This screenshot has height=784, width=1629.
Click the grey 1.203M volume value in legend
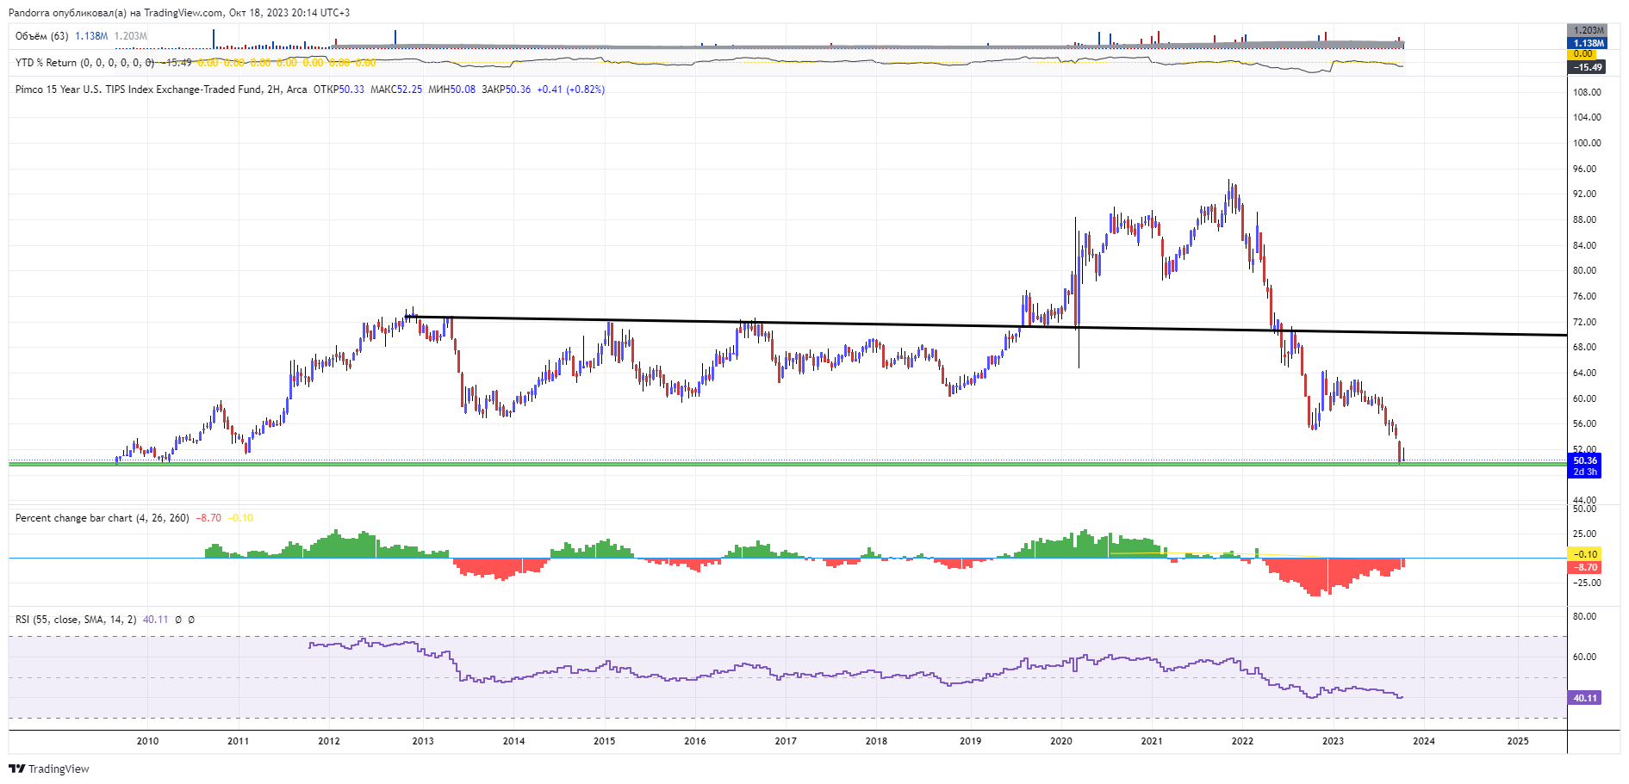click(x=131, y=36)
